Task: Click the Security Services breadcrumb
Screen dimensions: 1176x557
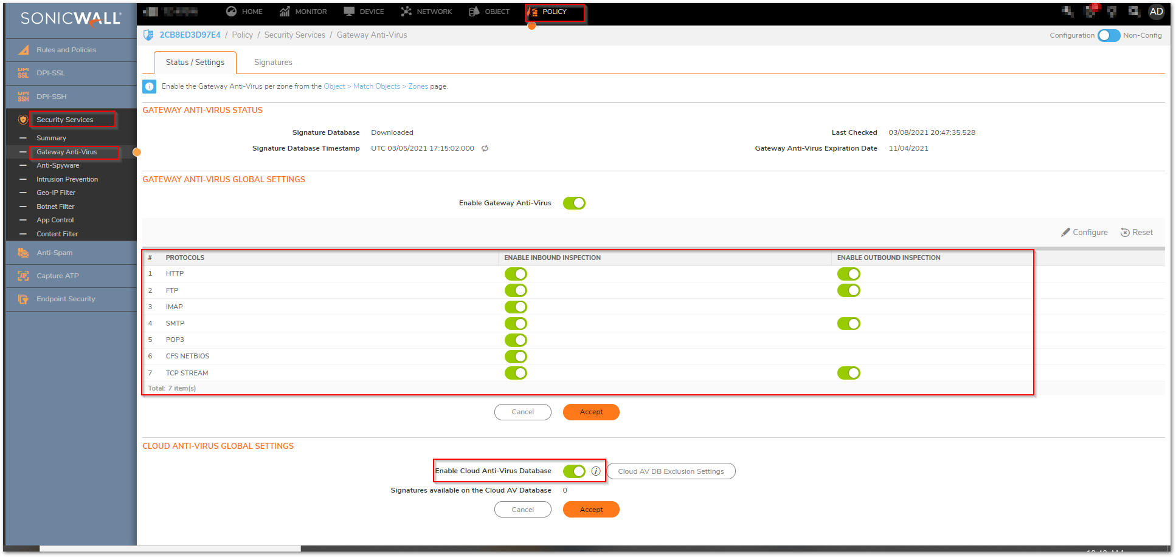Action: click(x=294, y=35)
